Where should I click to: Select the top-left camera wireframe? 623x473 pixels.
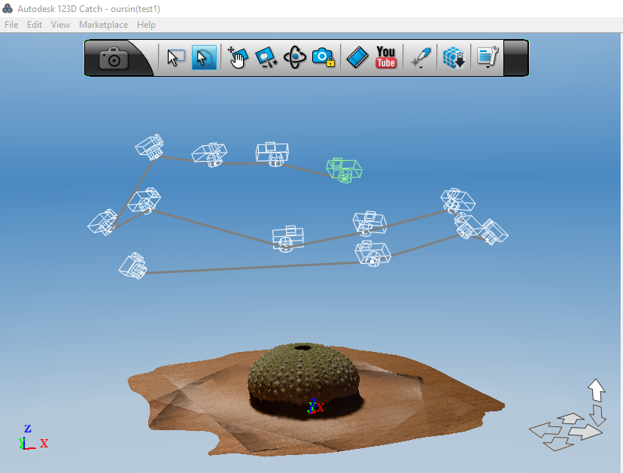coord(150,147)
